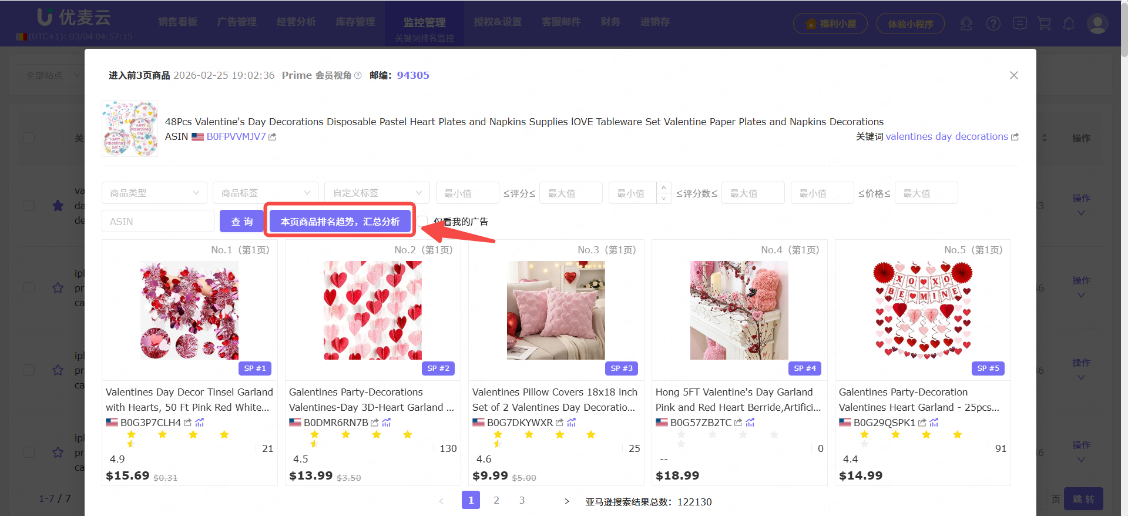Expand 商品标签 dropdown

click(x=266, y=193)
